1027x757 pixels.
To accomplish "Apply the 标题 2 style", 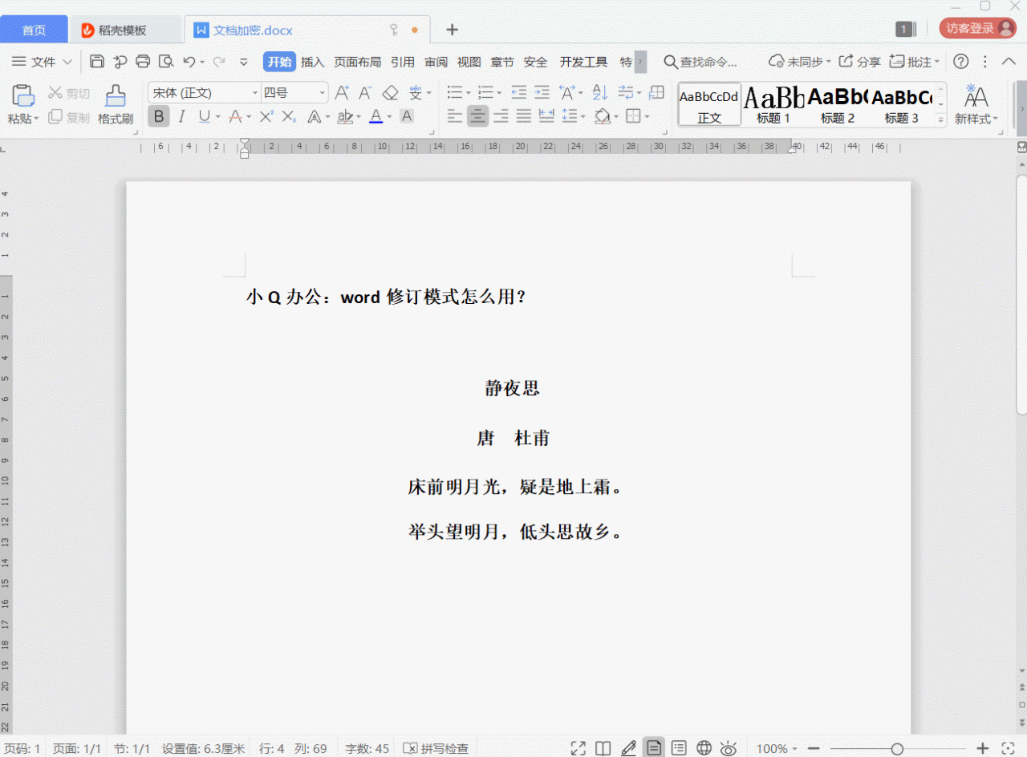I will coord(838,104).
